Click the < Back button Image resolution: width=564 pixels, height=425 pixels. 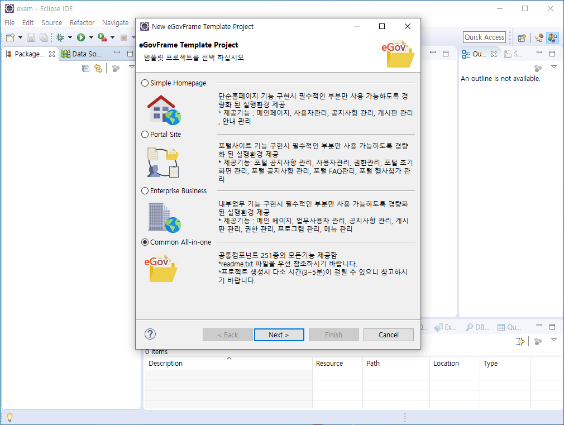coord(228,335)
